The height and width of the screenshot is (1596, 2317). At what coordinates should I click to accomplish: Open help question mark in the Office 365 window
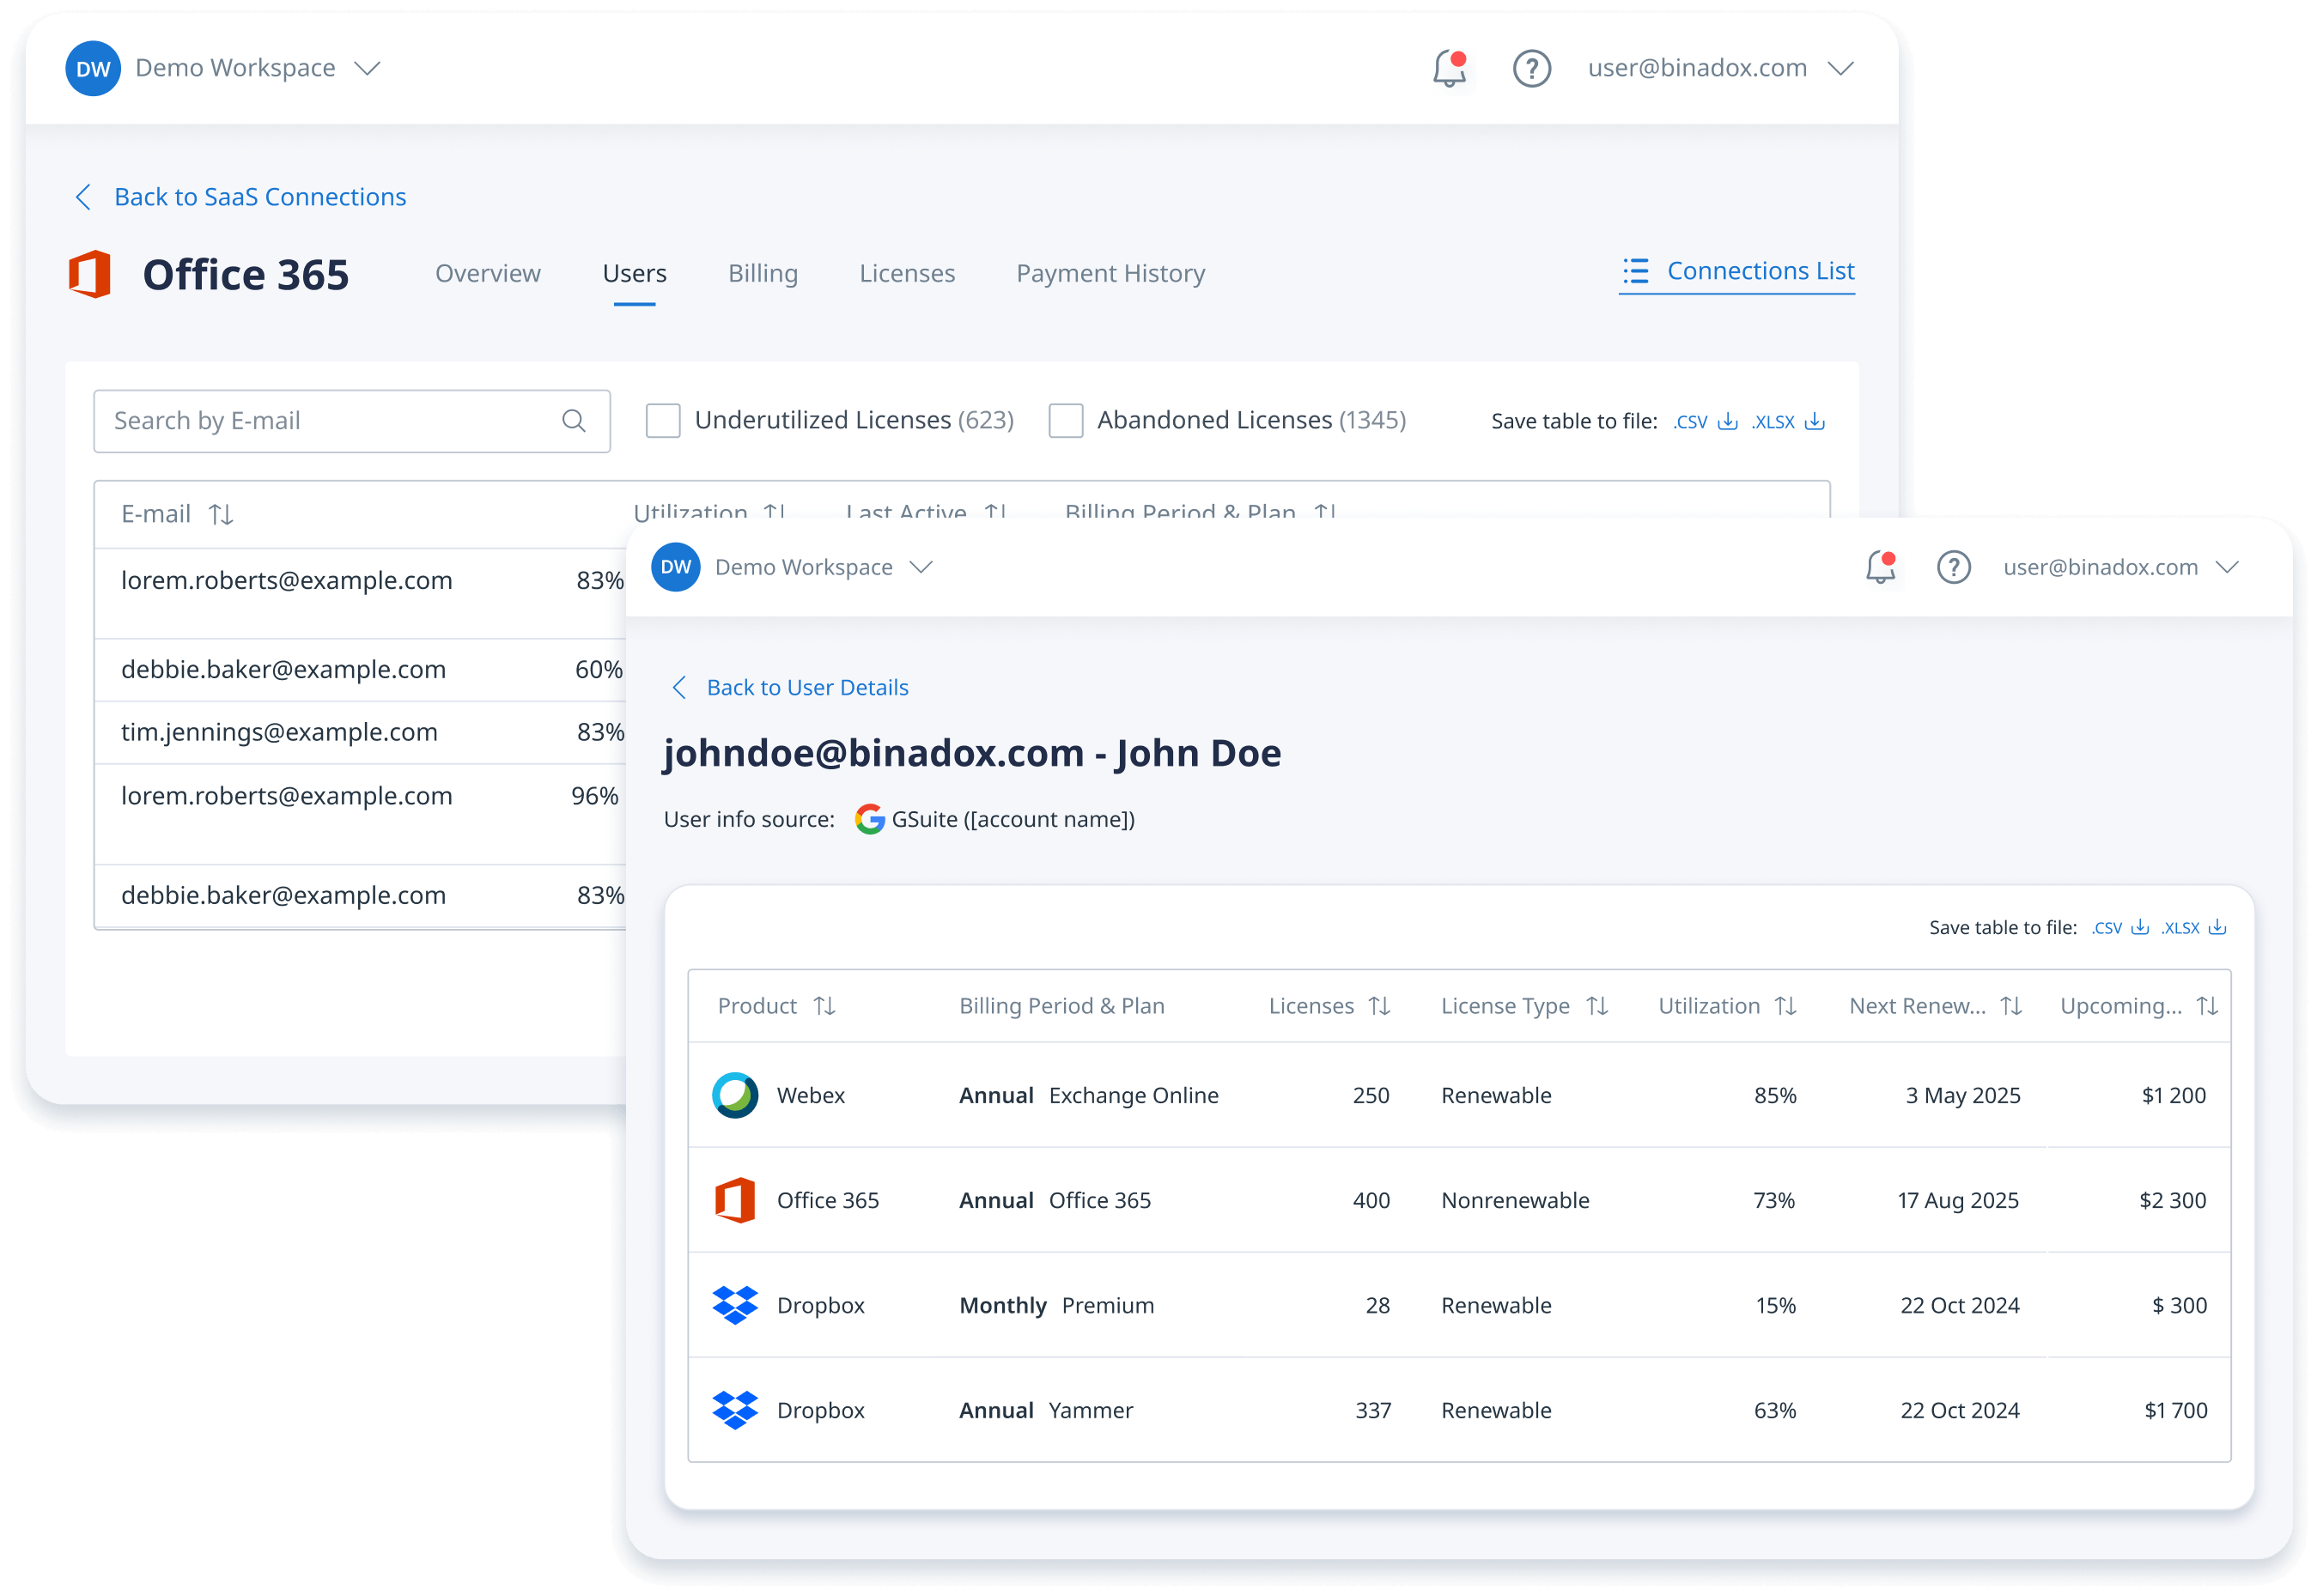pyautogui.click(x=1531, y=68)
